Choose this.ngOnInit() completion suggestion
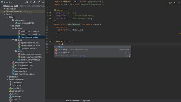 [x=92, y=52]
